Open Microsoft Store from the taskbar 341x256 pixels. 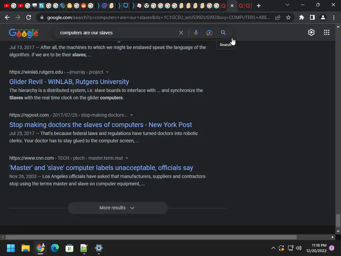point(69,248)
